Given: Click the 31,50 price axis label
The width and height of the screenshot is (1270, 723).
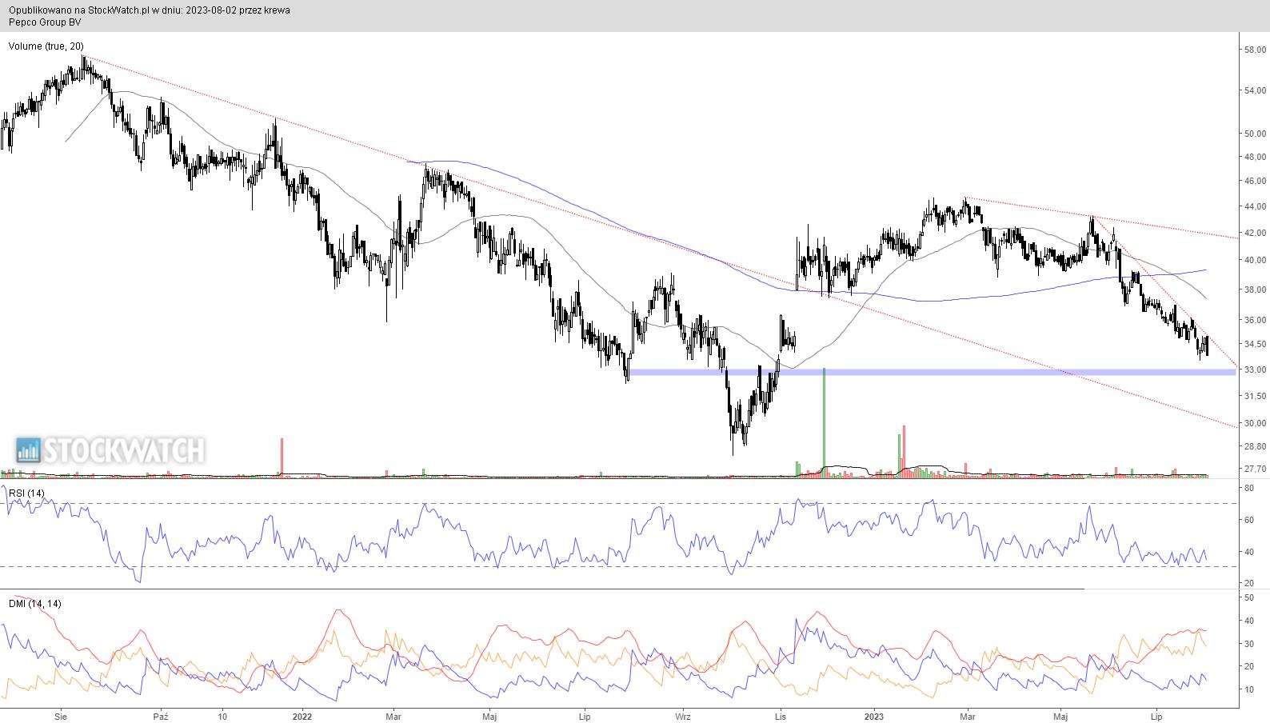Looking at the screenshot, I should pyautogui.click(x=1255, y=396).
